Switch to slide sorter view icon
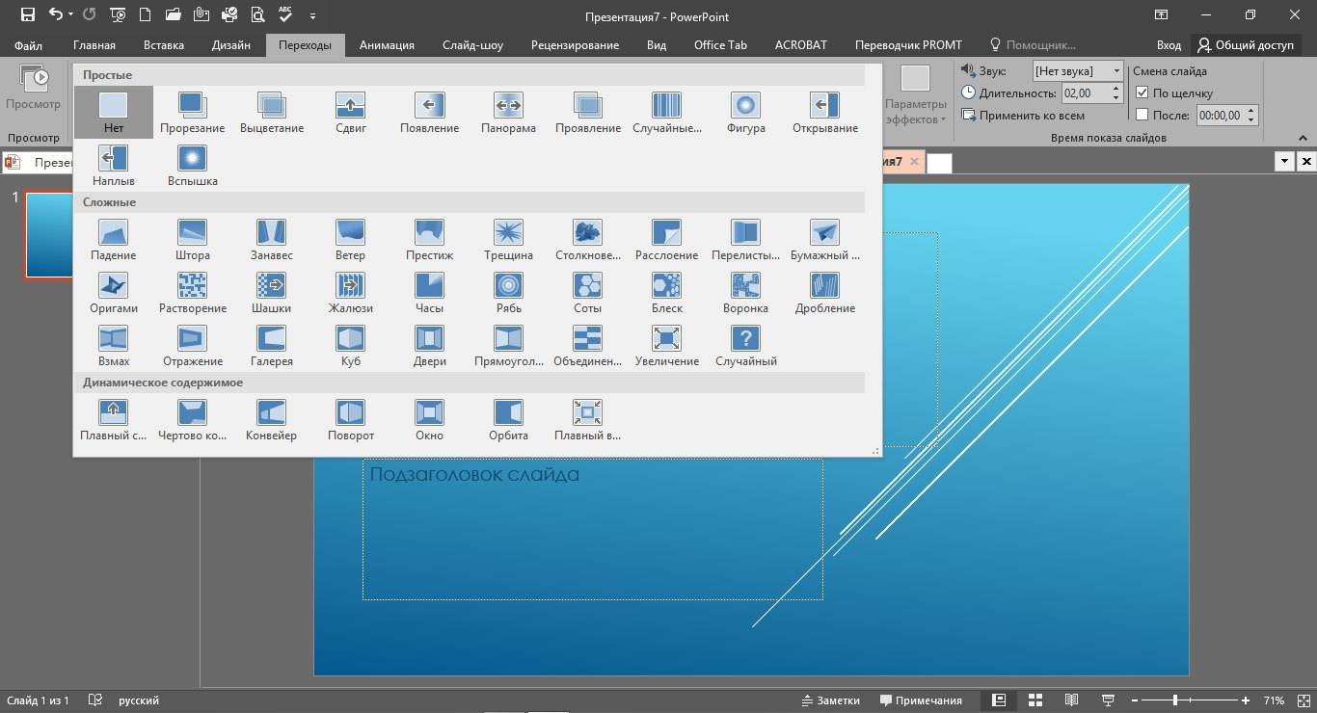1317x713 pixels. [x=1035, y=700]
